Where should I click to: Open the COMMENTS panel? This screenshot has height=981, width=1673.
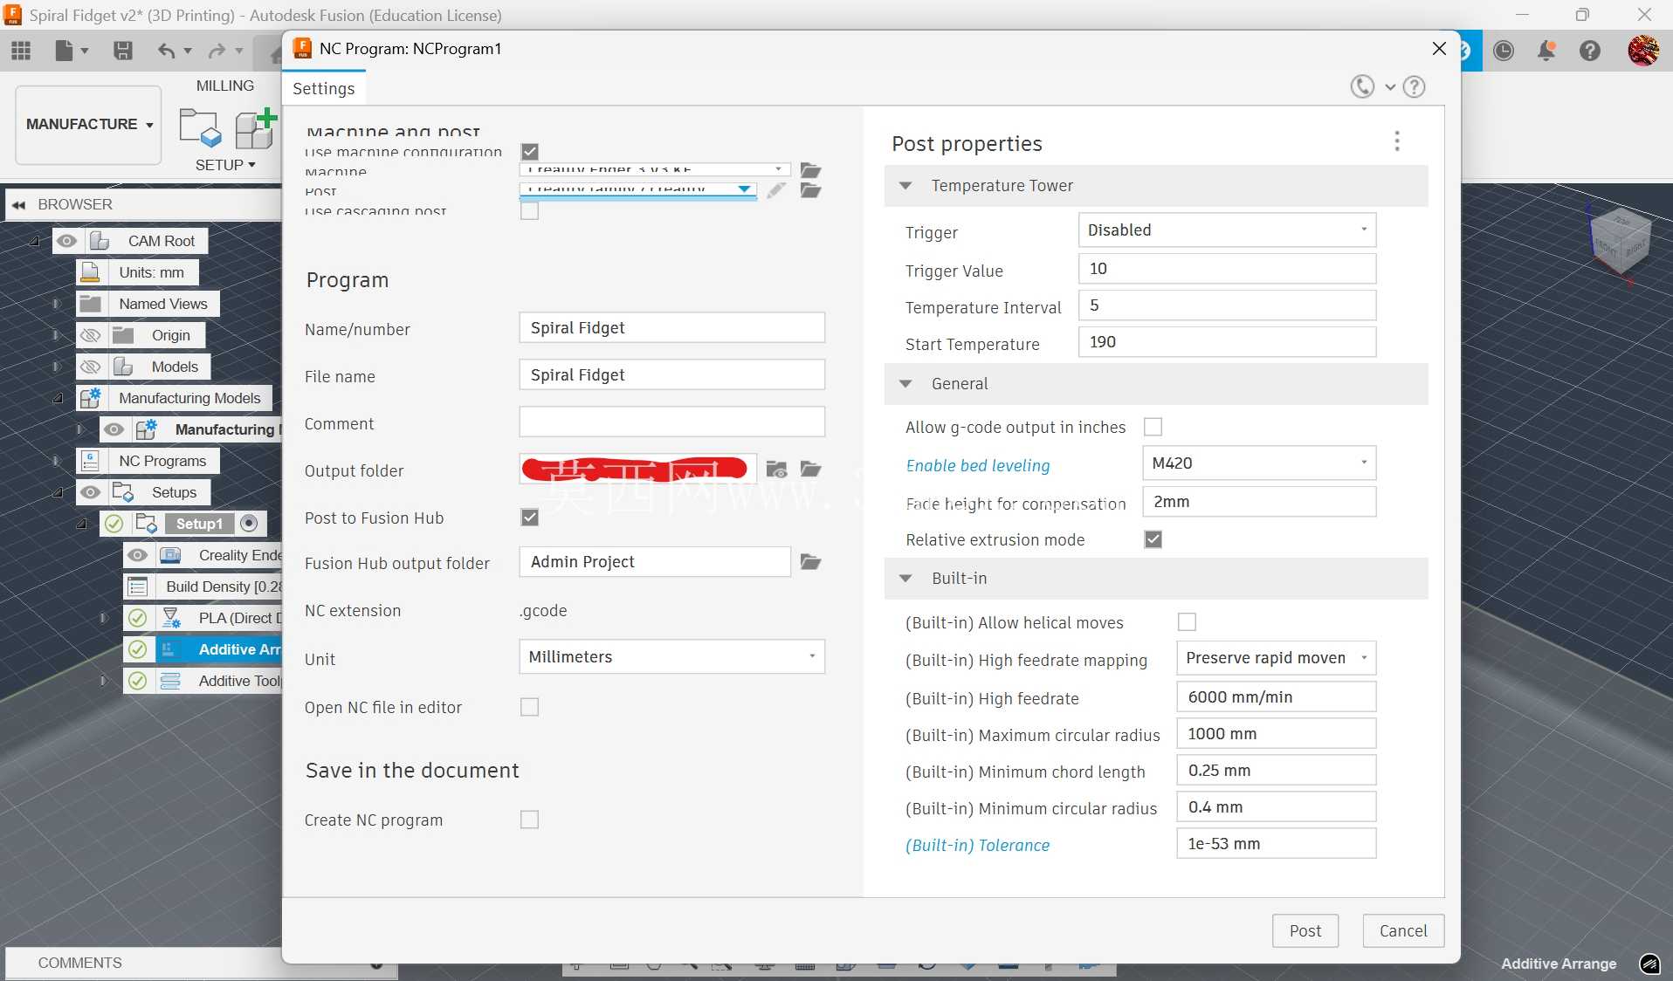80,963
